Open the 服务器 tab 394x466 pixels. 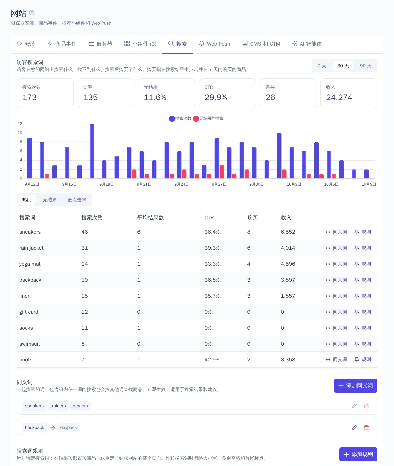point(100,44)
